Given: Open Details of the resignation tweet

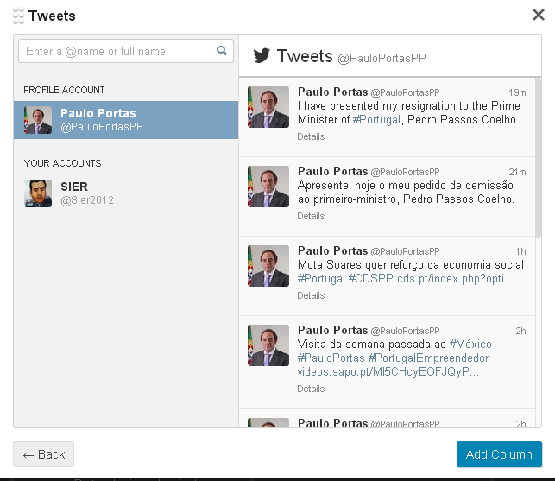Looking at the screenshot, I should pos(311,136).
